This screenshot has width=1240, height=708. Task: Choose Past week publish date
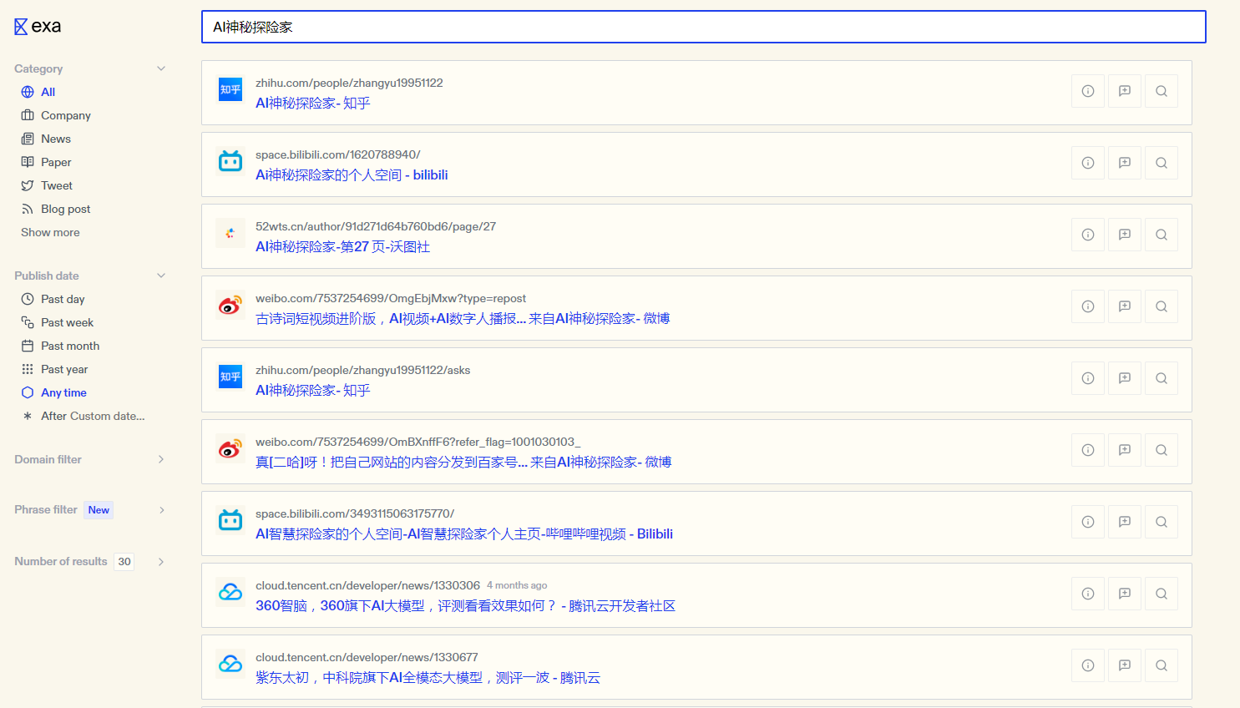(58, 322)
